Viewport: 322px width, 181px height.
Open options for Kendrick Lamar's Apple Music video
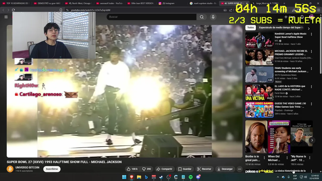(311, 34)
